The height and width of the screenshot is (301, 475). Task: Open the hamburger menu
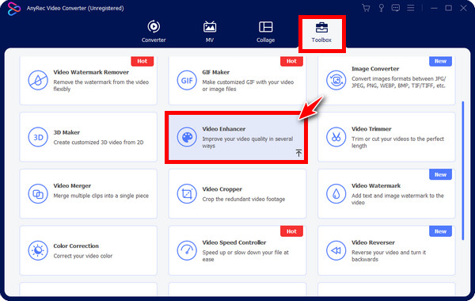410,8
